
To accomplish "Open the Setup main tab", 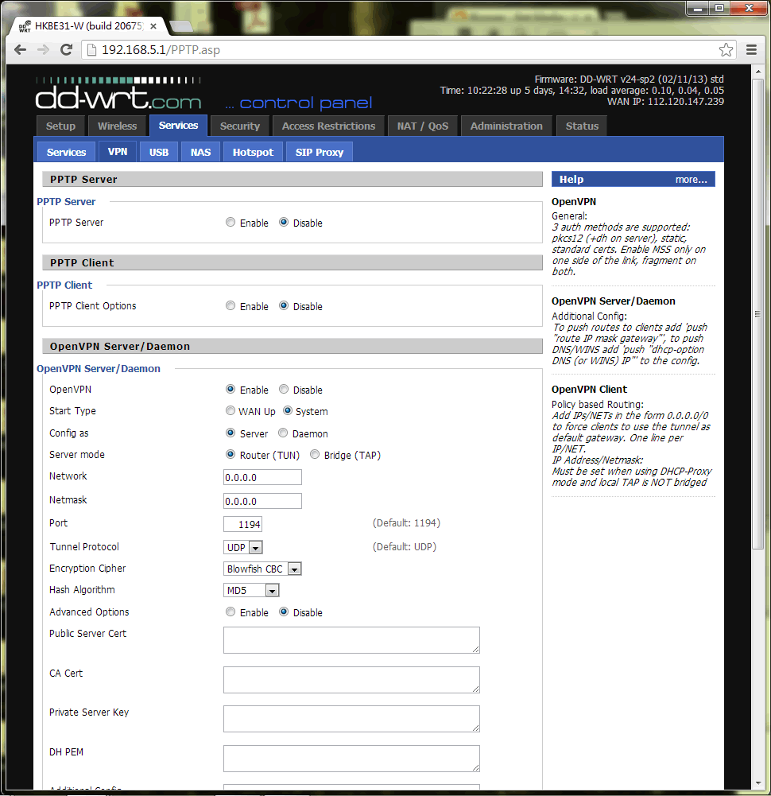I will [x=60, y=126].
